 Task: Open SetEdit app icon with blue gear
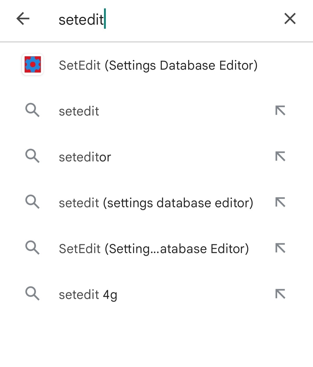point(33,65)
